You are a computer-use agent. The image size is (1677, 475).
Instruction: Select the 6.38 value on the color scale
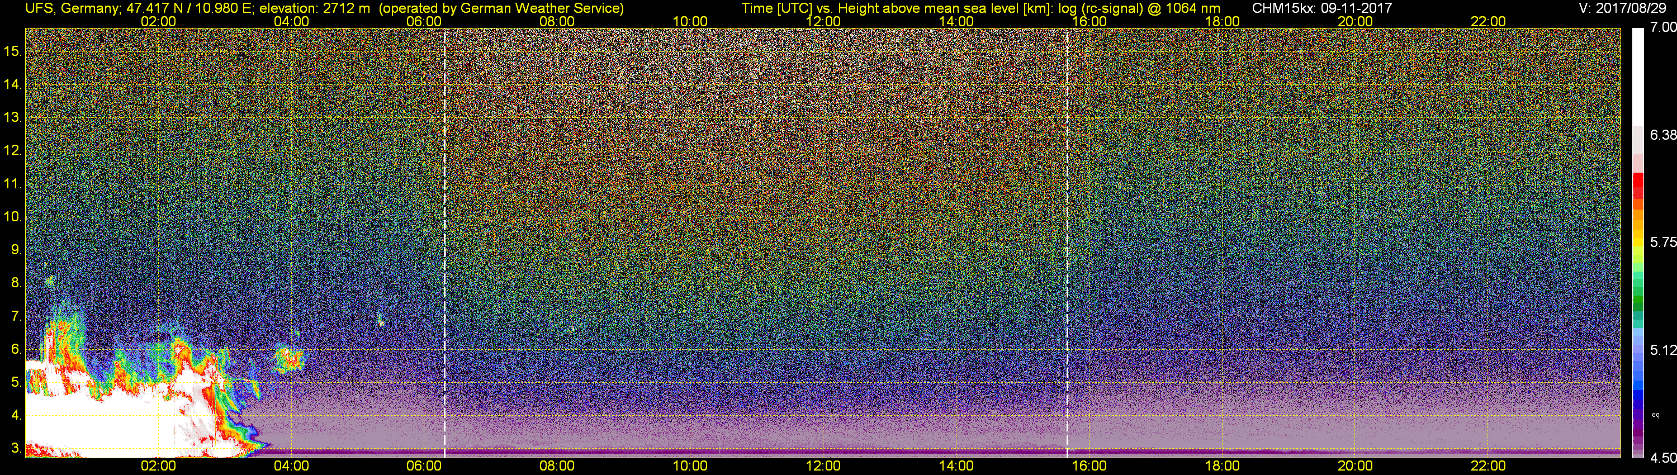[1662, 135]
